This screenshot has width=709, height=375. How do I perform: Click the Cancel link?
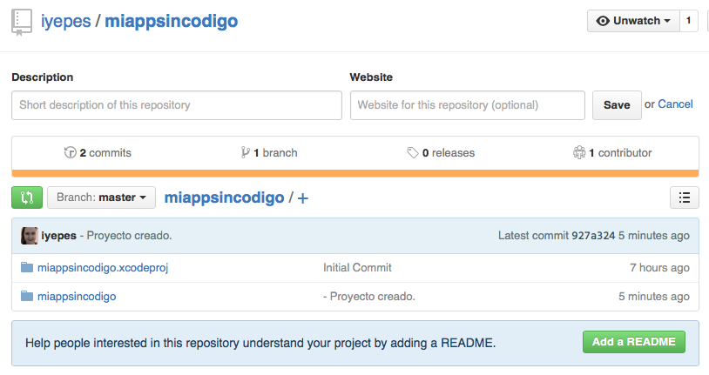tap(675, 104)
